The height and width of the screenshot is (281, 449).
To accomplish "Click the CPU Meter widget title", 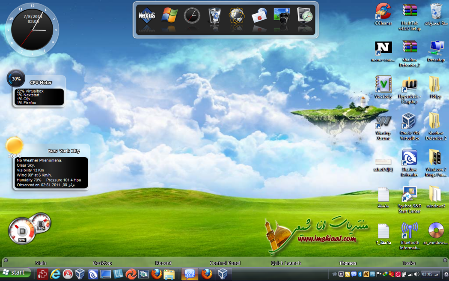I will coord(41,83).
